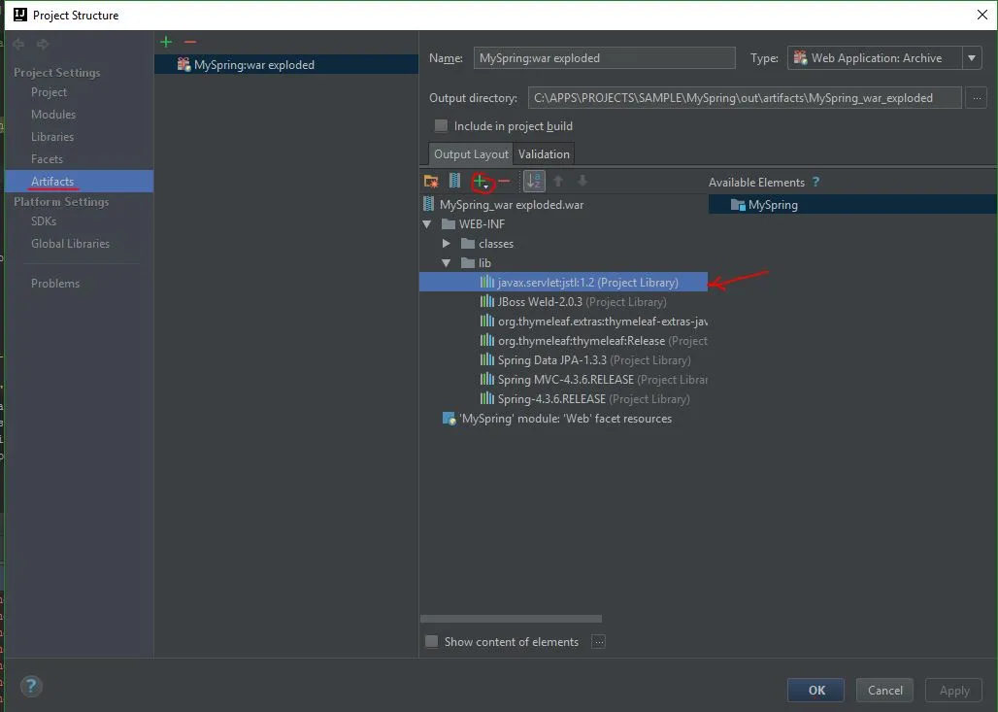
Task: Select Spring-4.3.6.RELEASE library row
Action: pyautogui.click(x=563, y=398)
